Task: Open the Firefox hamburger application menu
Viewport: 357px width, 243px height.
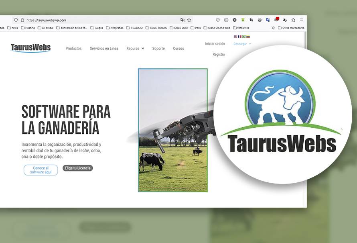Action: click(x=302, y=20)
